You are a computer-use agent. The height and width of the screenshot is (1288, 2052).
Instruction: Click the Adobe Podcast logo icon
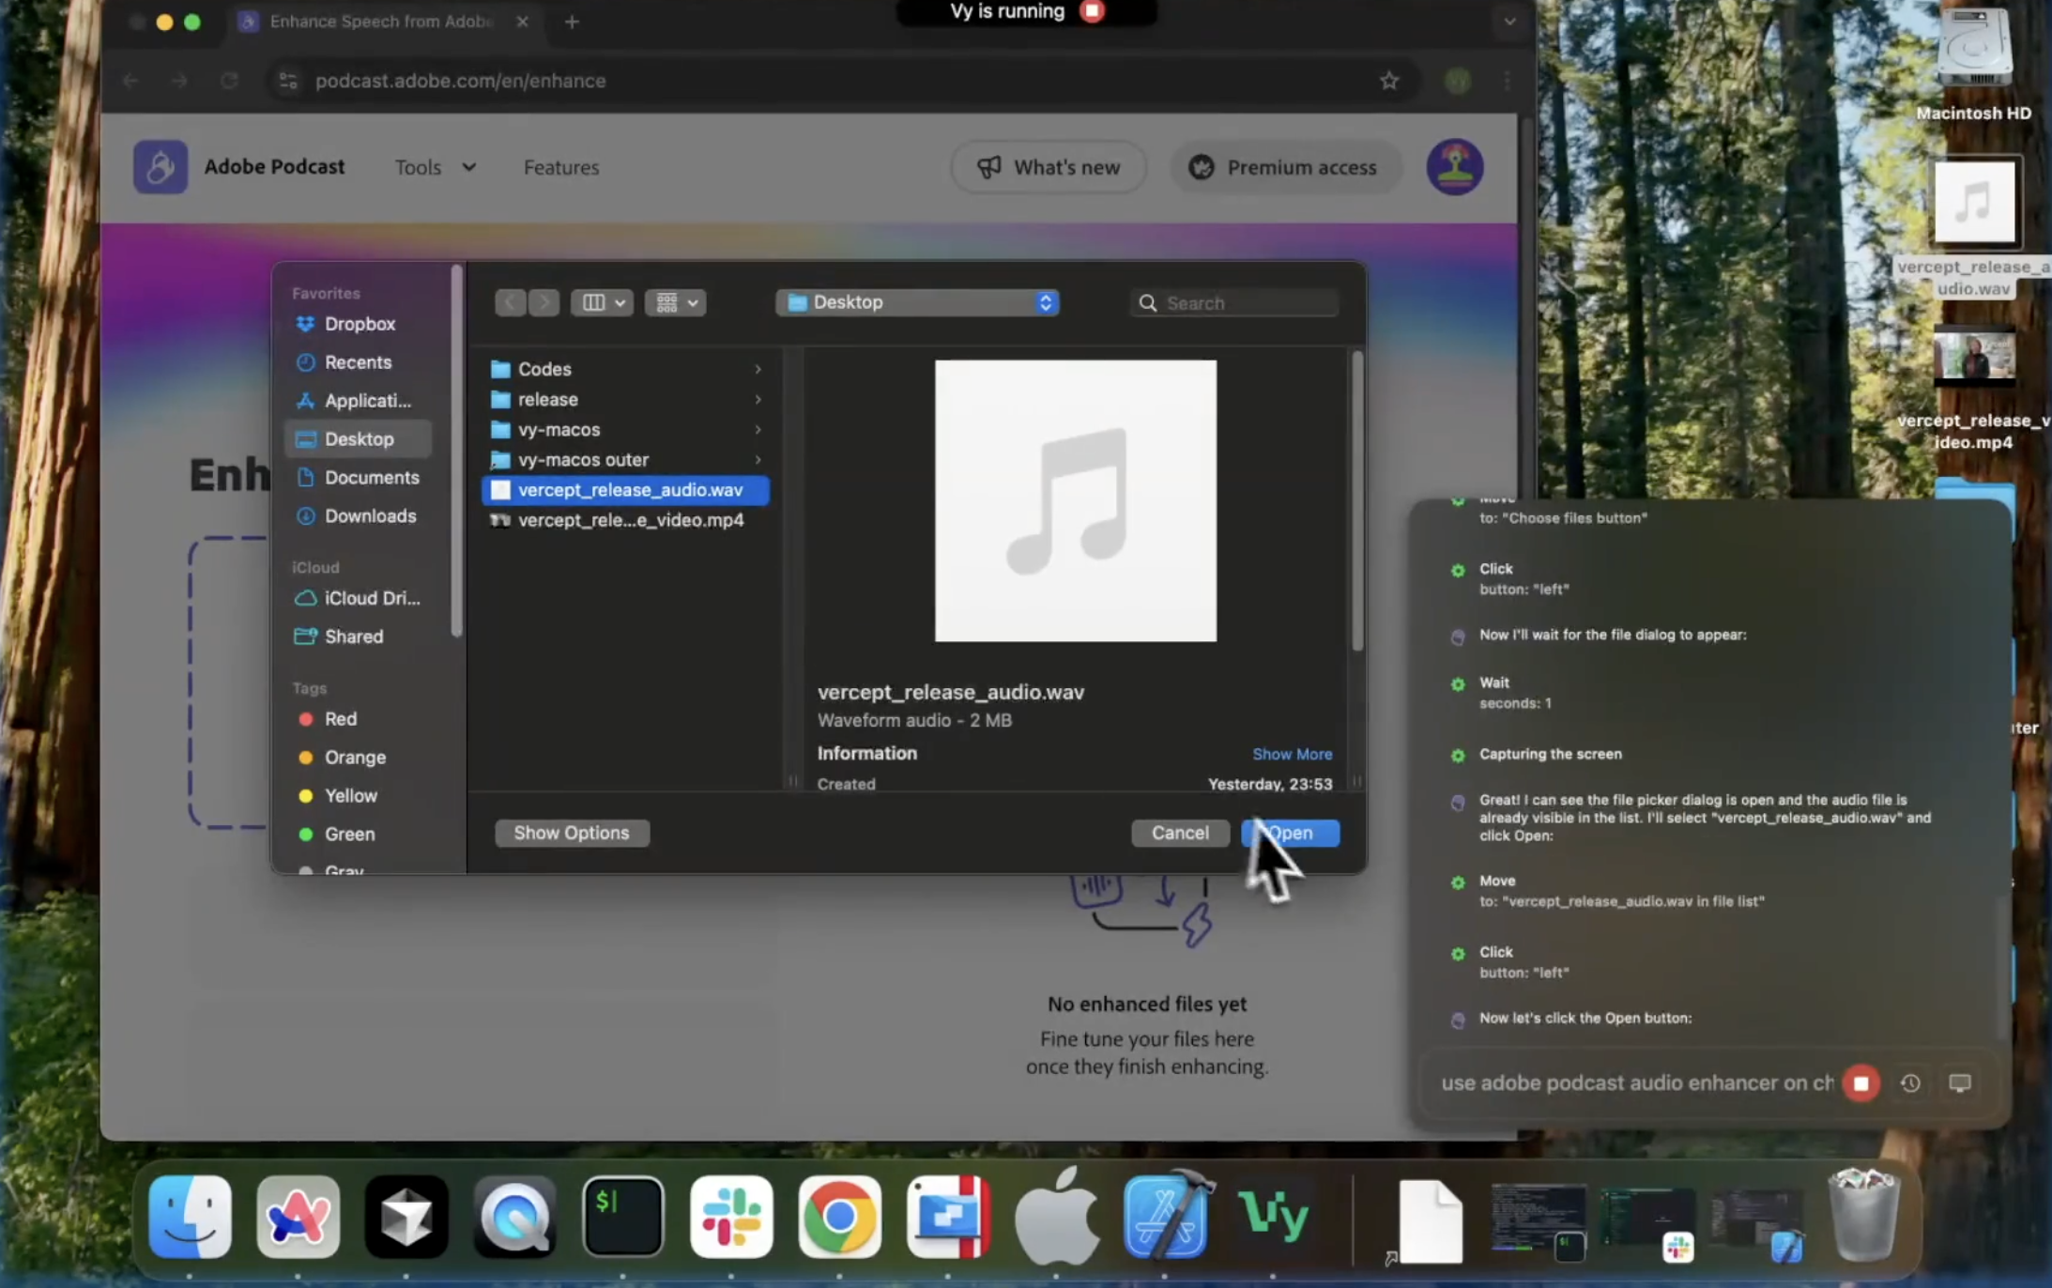click(x=161, y=167)
